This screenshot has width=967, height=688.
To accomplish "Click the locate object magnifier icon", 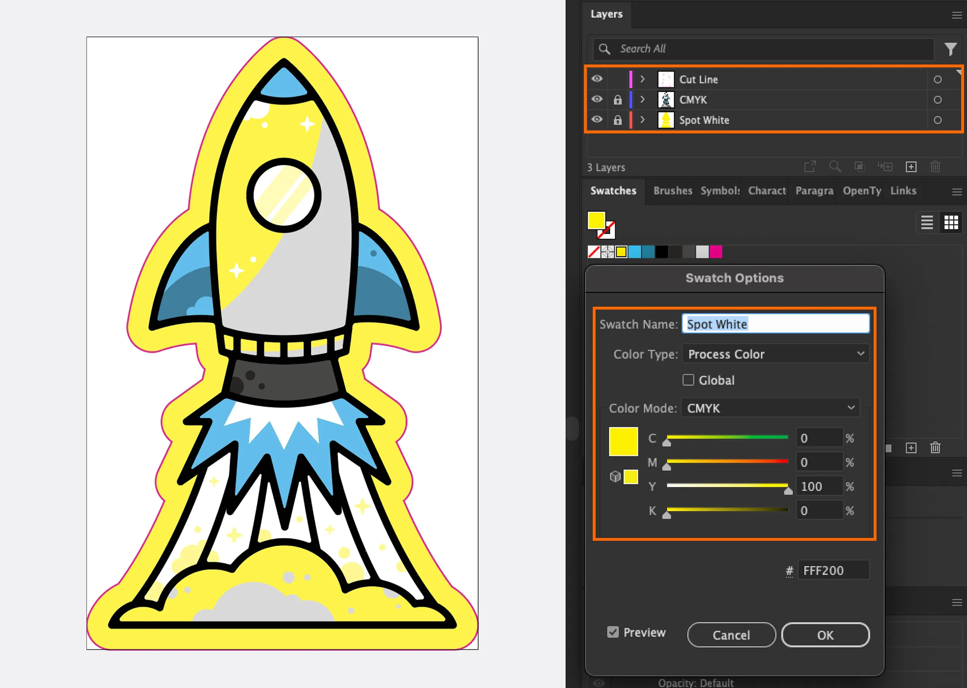I will click(x=835, y=167).
